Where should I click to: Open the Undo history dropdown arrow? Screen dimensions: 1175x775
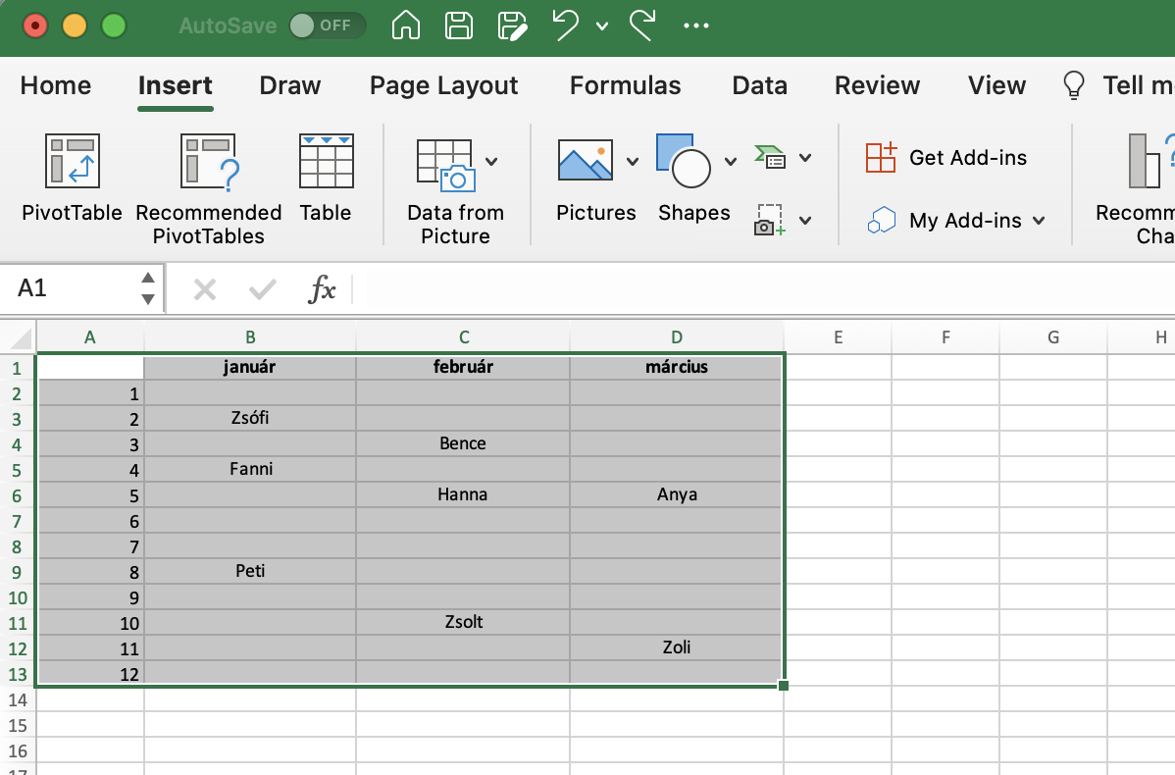601,26
